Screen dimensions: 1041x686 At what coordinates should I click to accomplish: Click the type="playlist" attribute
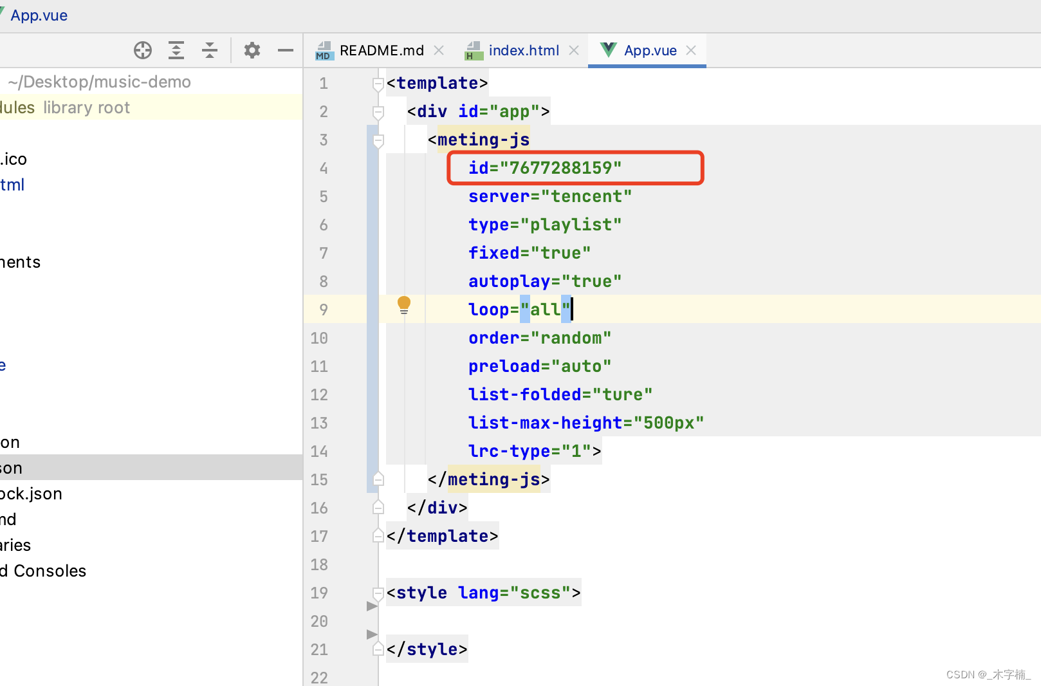(x=545, y=225)
